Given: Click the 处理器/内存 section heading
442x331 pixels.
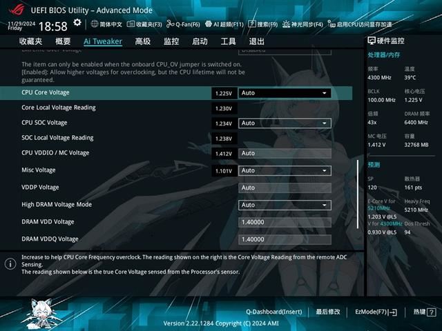Looking at the screenshot, I should coord(384,55).
